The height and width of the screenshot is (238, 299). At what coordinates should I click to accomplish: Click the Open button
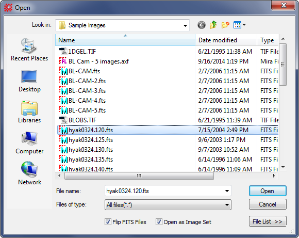268,191
